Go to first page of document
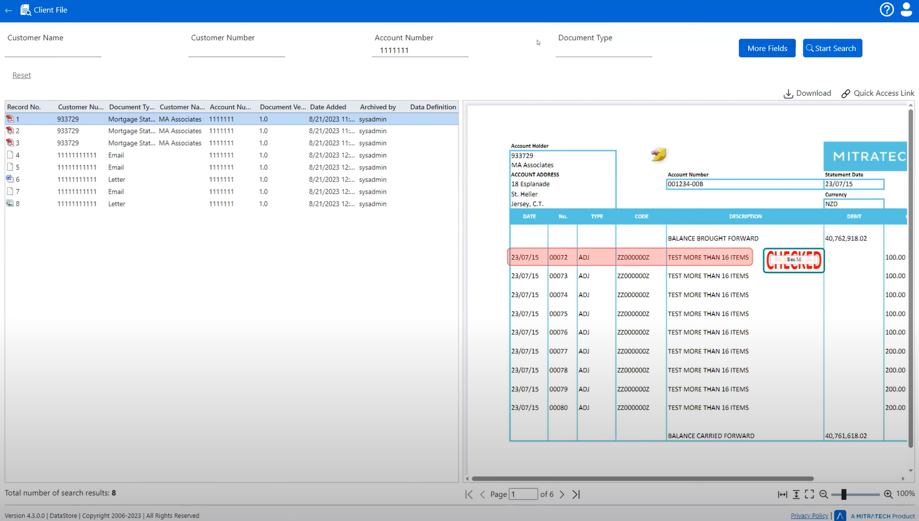This screenshot has width=919, height=521. [469, 494]
